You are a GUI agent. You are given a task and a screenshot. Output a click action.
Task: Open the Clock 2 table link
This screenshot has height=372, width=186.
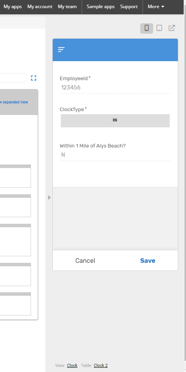pos(101,365)
